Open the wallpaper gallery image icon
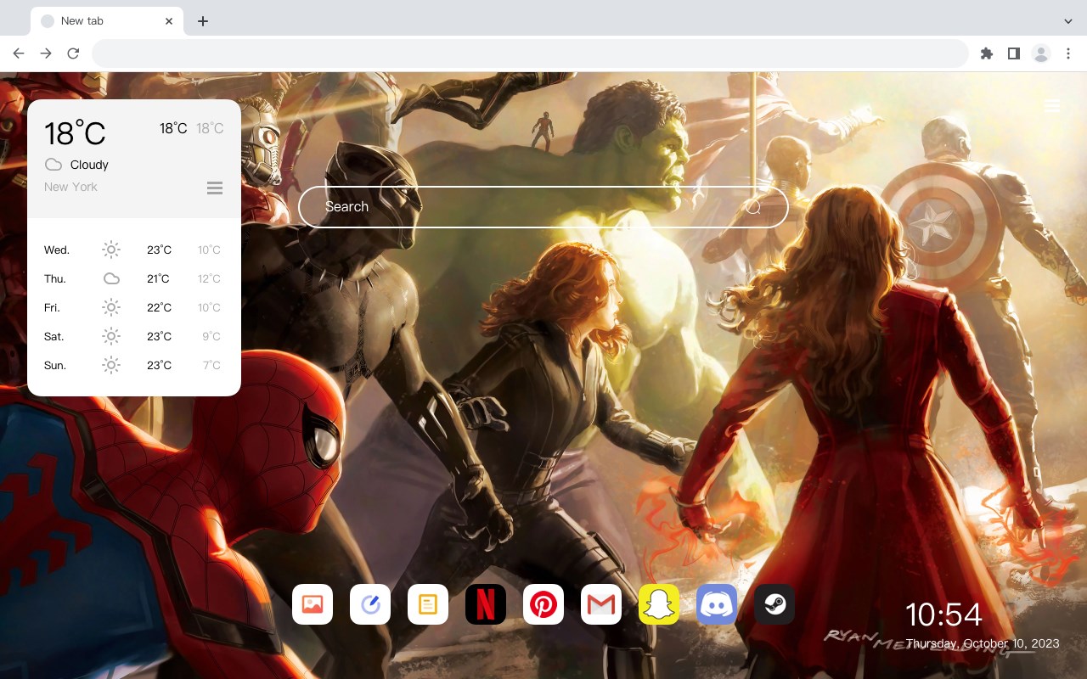This screenshot has width=1087, height=679. click(313, 604)
